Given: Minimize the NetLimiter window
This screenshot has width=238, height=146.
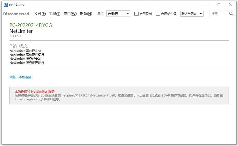Looking at the screenshot, I should [207, 5].
